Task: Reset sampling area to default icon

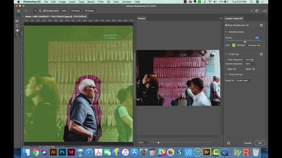Action: (x=261, y=25)
